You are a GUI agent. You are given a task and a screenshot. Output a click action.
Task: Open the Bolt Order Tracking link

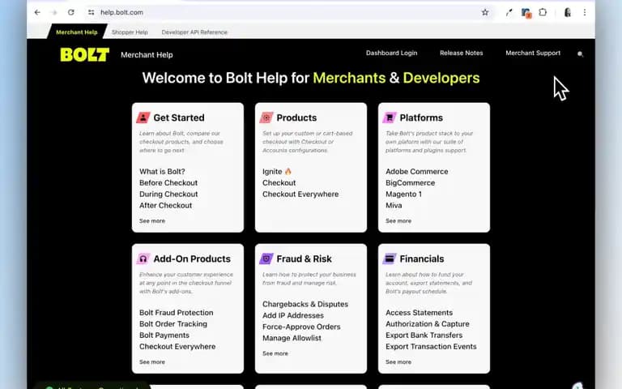173,324
